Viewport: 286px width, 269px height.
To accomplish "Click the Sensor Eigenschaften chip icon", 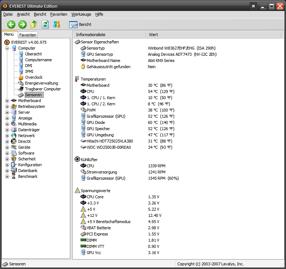I will [x=78, y=42].
